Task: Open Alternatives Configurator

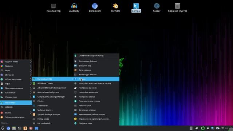Action: point(53,92)
